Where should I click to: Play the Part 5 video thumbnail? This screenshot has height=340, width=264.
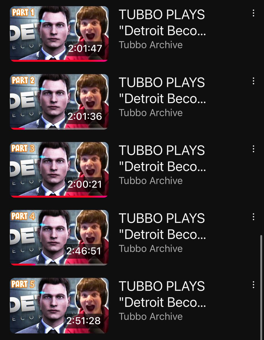coord(59,305)
